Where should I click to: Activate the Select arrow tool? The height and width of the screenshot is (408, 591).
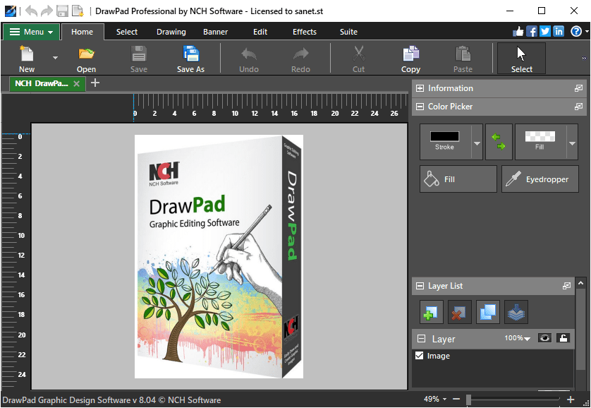pos(522,58)
